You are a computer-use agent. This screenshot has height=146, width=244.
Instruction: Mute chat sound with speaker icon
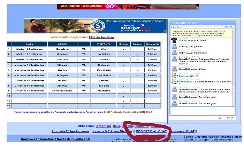[228, 118]
